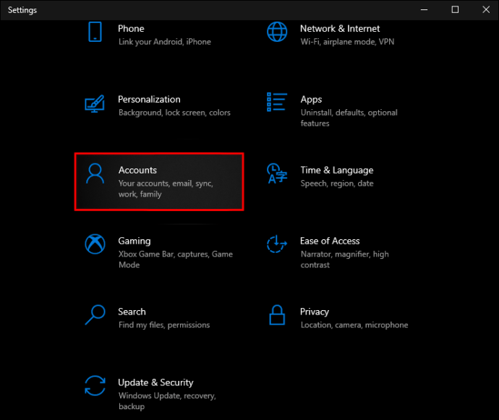The height and width of the screenshot is (420, 499).
Task: Open the Update & Security heading
Action: [x=155, y=382]
